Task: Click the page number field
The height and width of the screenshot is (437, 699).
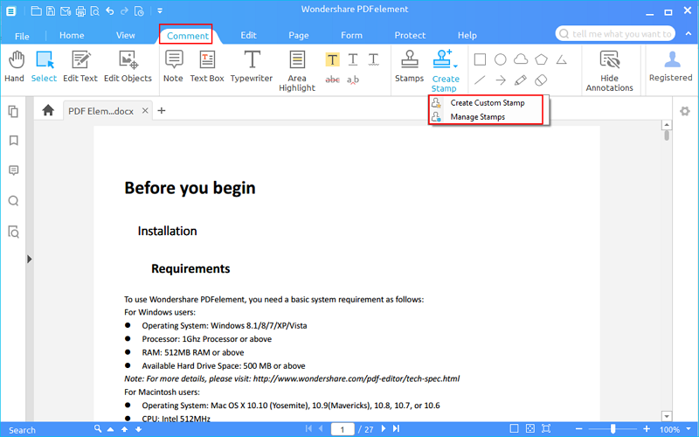Action: 343,429
